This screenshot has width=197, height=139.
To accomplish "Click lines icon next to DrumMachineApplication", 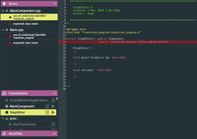I will pyautogui.click(x=53, y=100).
